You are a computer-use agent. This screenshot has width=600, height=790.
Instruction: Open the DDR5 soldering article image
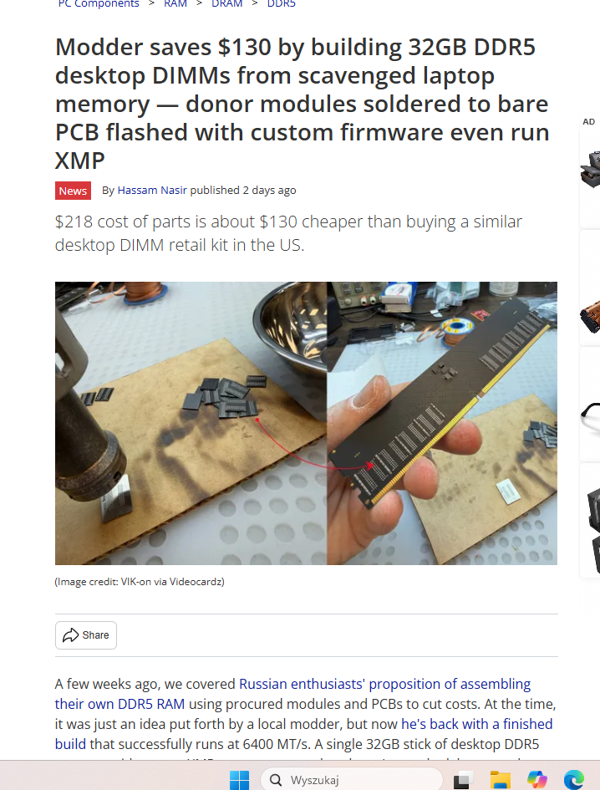tap(306, 423)
